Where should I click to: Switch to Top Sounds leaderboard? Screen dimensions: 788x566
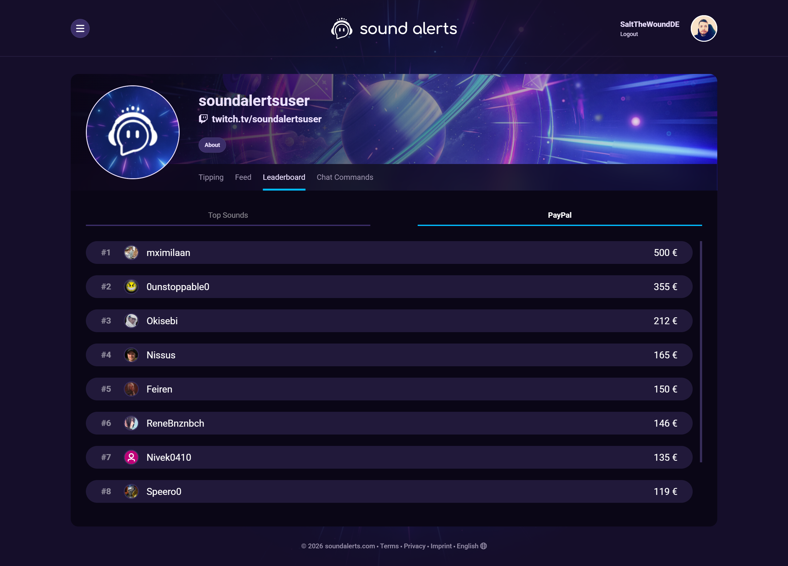point(228,215)
